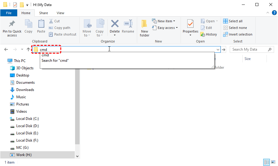Viewport: 278px width, 166px height.
Task: Click Invert selection in Select group
Action: tap(238, 34)
